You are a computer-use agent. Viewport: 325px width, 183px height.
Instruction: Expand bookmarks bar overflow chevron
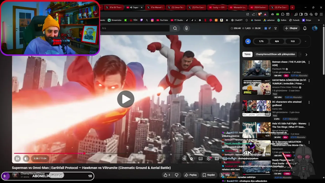click(x=319, y=20)
